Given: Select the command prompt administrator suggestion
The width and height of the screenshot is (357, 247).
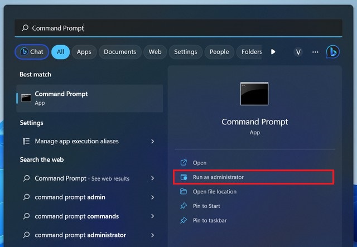Looking at the screenshot, I should click(90, 235).
